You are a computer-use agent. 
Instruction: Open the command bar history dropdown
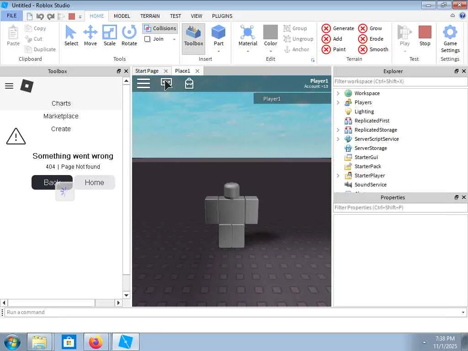(463, 312)
